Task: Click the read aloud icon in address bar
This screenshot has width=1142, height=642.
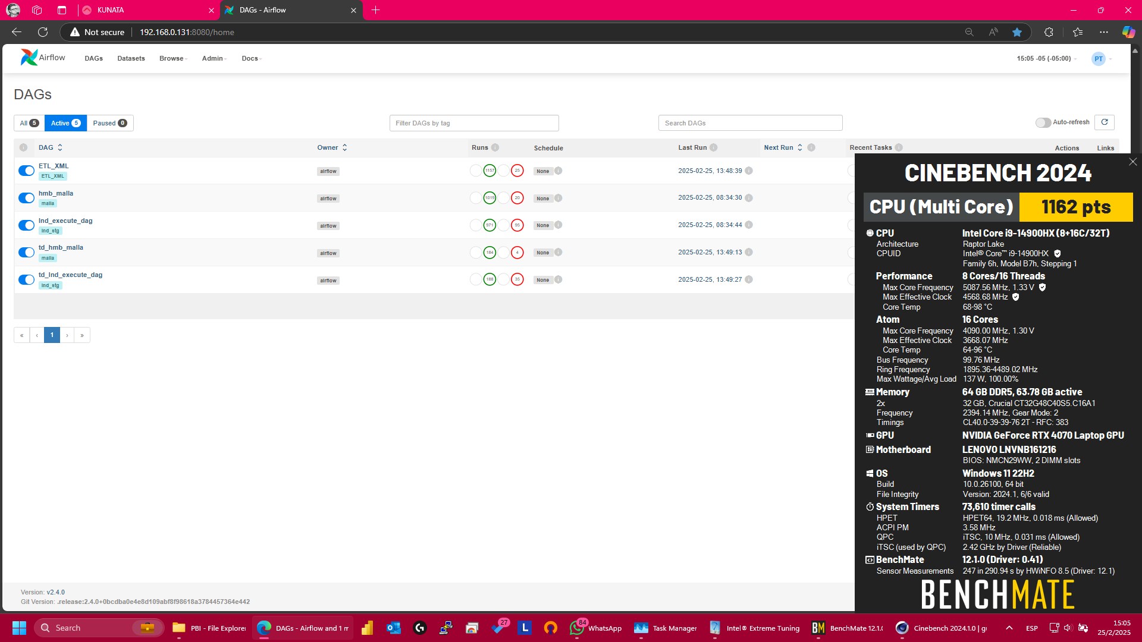Action: click(x=993, y=32)
